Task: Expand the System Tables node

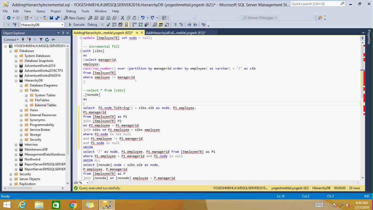Action: [x=27, y=95]
